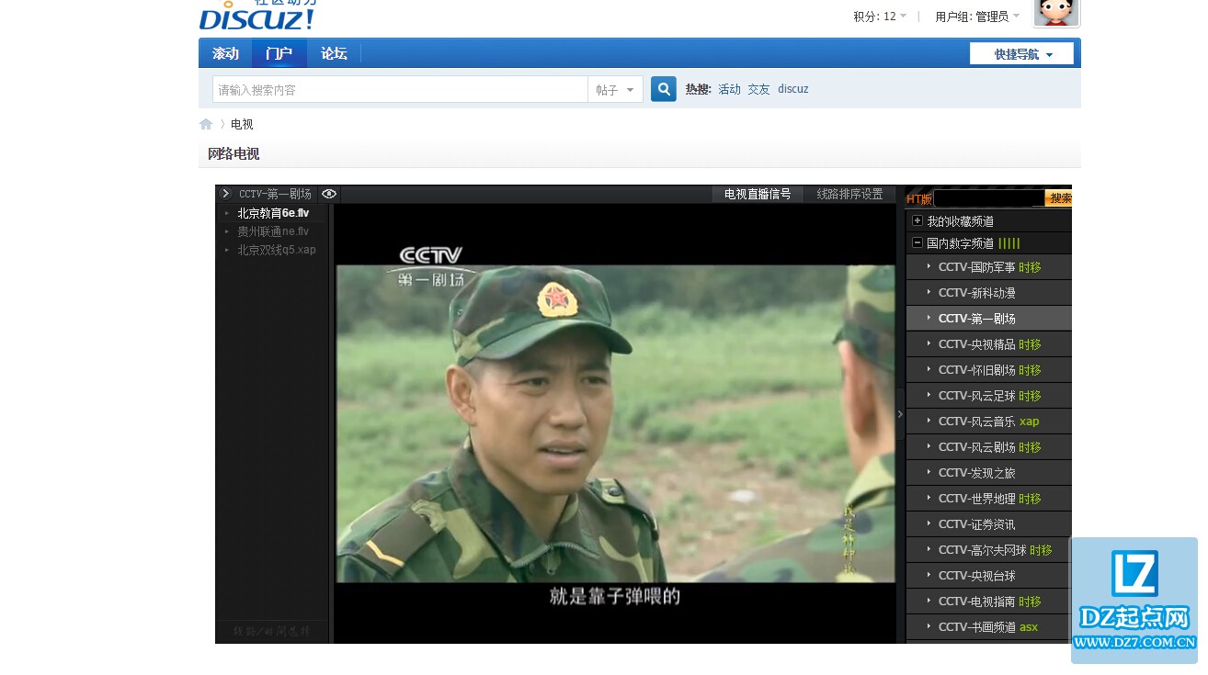
Task: Collapse the channel panel using side arrow
Action: click(900, 414)
